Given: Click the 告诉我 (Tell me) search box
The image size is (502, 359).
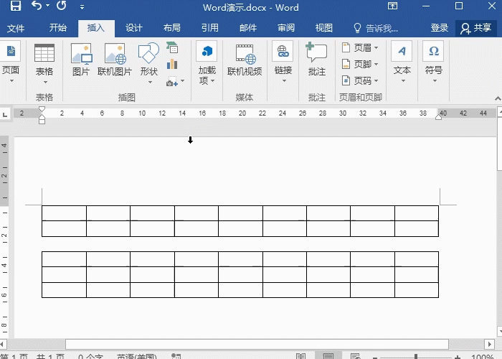Looking at the screenshot, I should 376,28.
